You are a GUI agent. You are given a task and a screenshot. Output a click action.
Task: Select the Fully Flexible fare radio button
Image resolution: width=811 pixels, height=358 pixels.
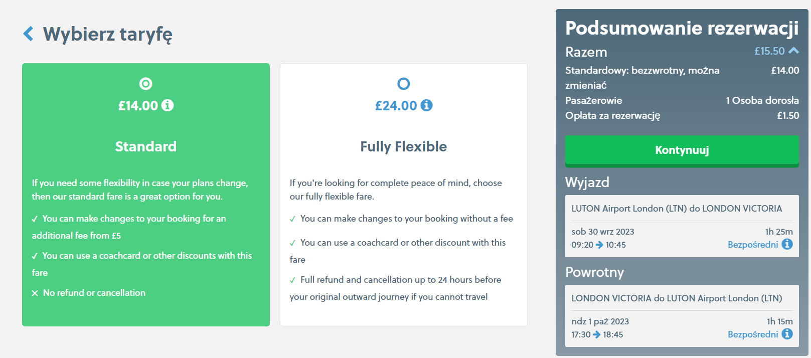coord(403,84)
